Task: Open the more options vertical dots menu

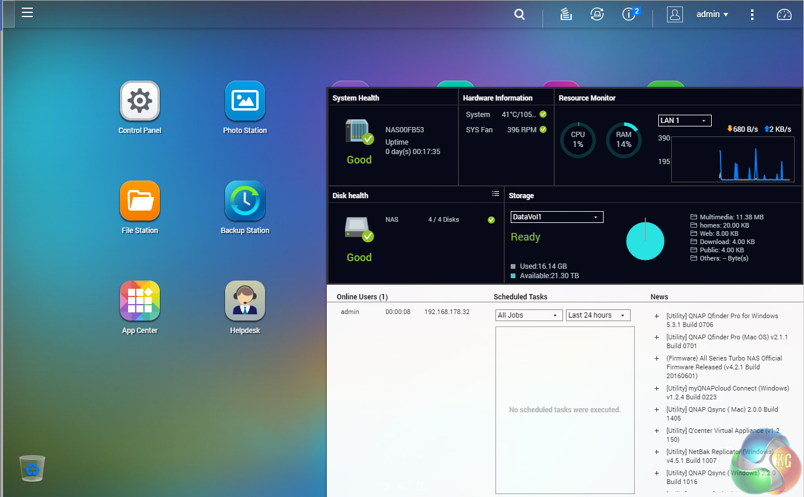Action: (x=752, y=15)
